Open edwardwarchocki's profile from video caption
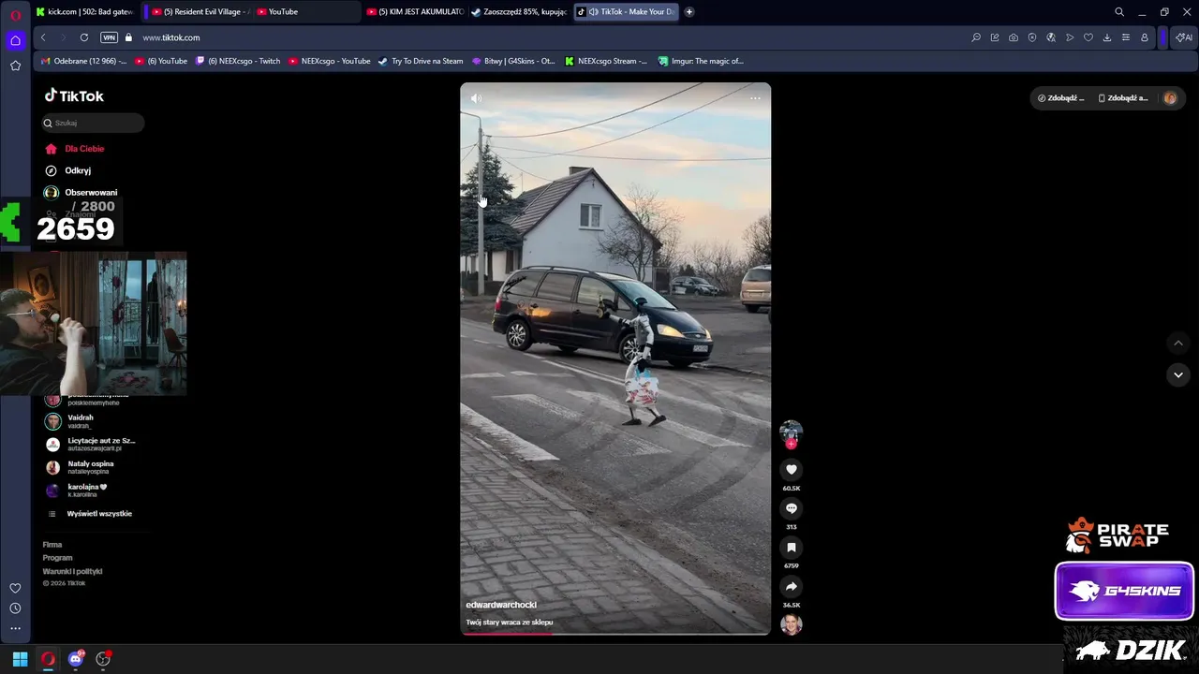 tap(501, 605)
